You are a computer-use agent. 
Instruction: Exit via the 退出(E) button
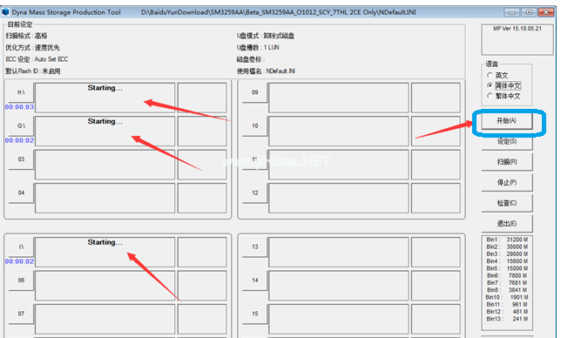coord(507,224)
